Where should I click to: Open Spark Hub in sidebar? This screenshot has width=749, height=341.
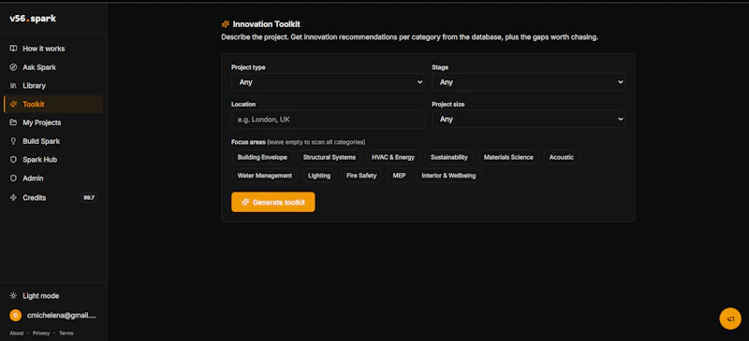tap(53, 160)
